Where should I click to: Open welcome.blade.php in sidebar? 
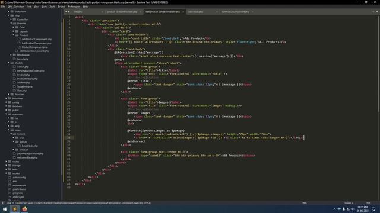point(27,157)
